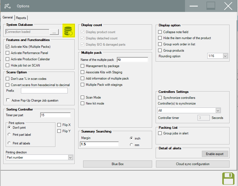
Task: Open the Printing direction dropdown
Action: tap(70, 157)
